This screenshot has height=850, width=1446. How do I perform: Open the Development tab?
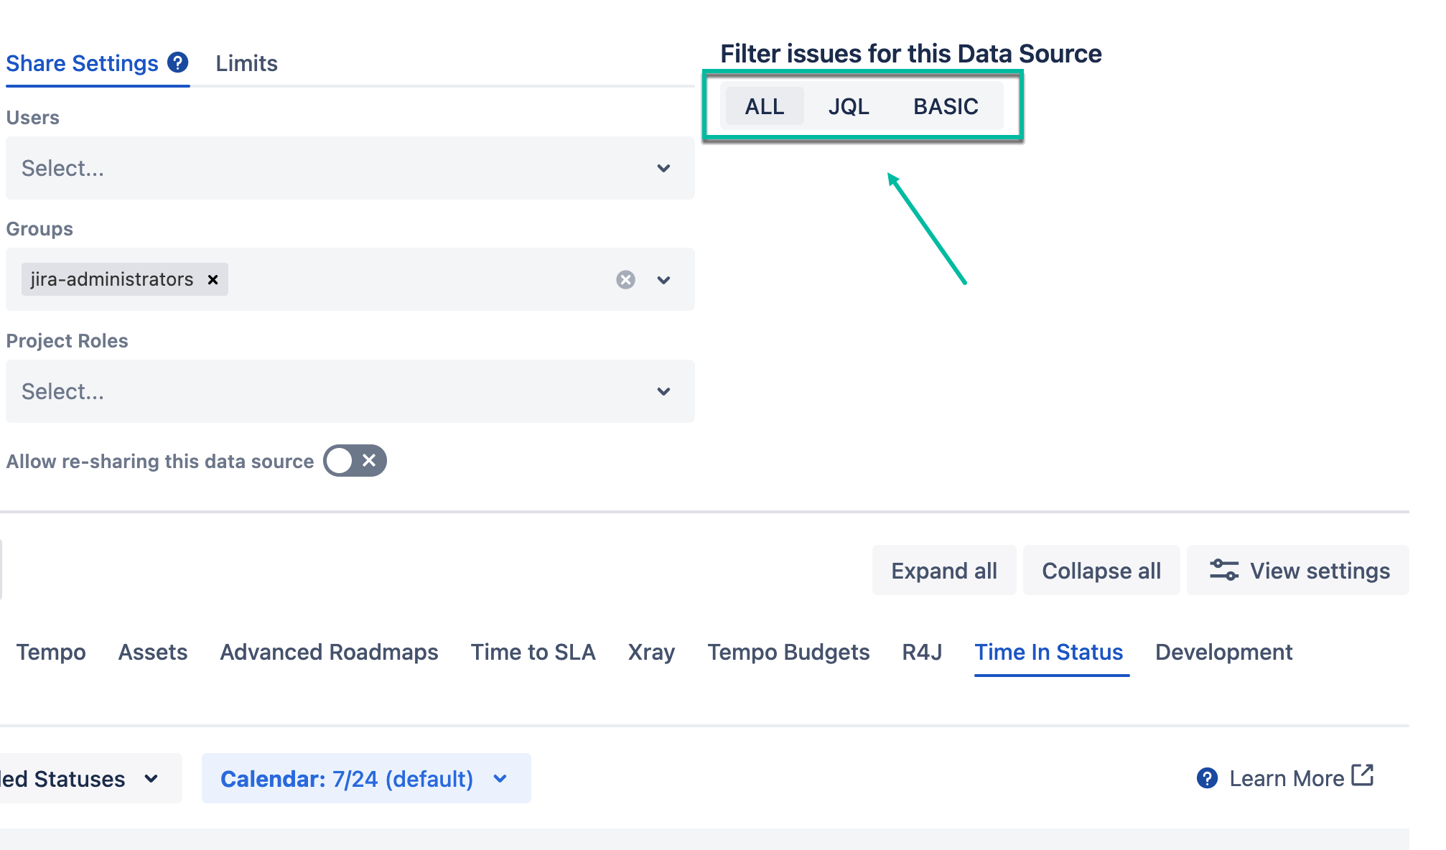1223,652
